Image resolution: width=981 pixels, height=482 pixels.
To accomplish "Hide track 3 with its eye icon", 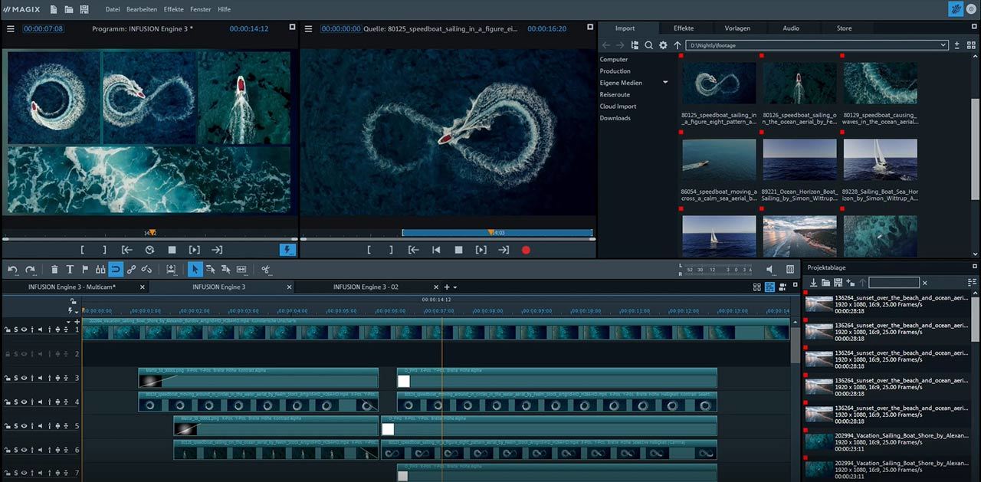I will [x=24, y=378].
